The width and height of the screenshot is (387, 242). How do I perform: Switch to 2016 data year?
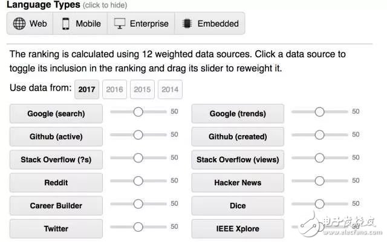114,89
